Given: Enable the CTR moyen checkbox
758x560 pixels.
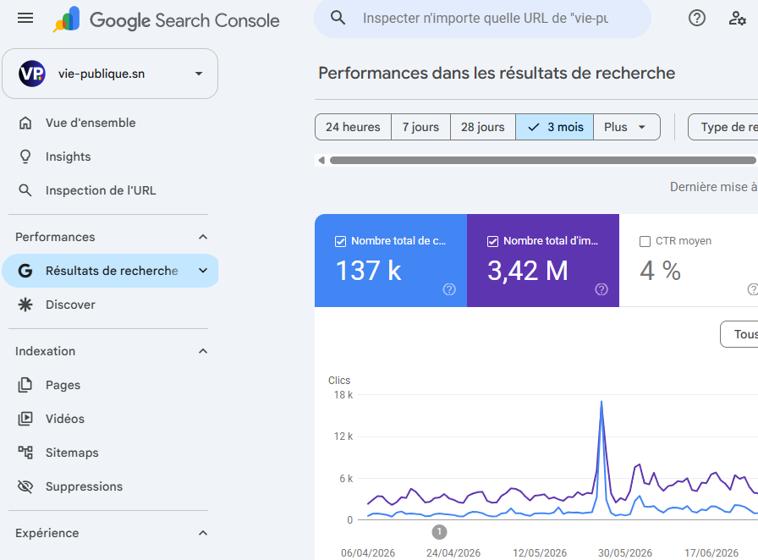Looking at the screenshot, I should (x=645, y=241).
